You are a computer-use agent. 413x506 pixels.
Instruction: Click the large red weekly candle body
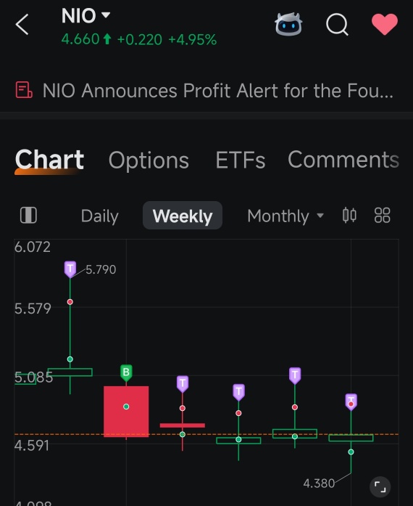(126, 412)
